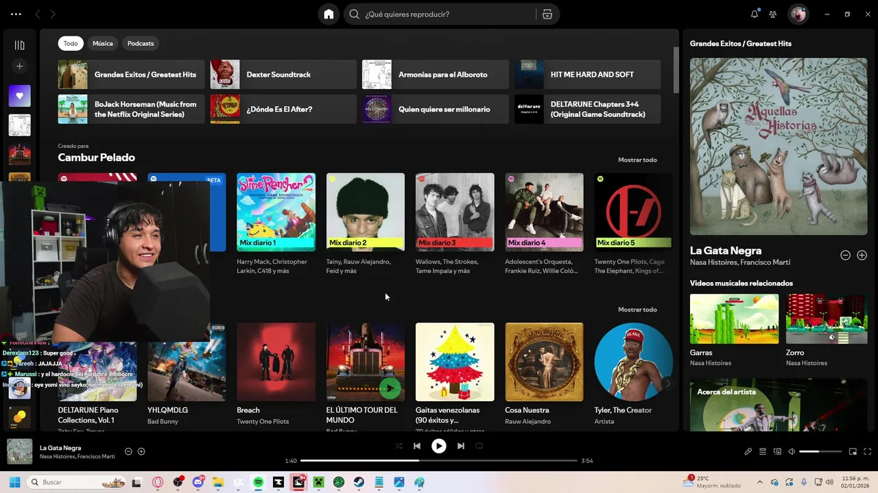Play EL ÚLTIMO TOUR DEL MUNDO via green button

pos(390,389)
